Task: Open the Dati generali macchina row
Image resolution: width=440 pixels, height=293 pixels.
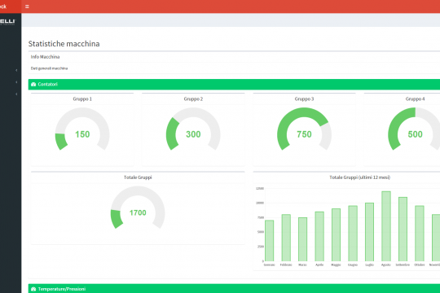Action: click(234, 68)
